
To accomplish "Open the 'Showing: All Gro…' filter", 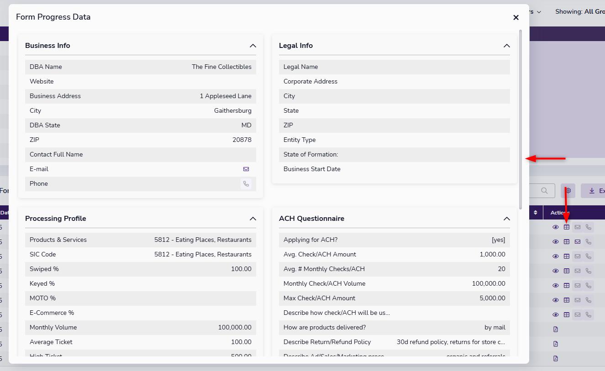I will 580,11.
